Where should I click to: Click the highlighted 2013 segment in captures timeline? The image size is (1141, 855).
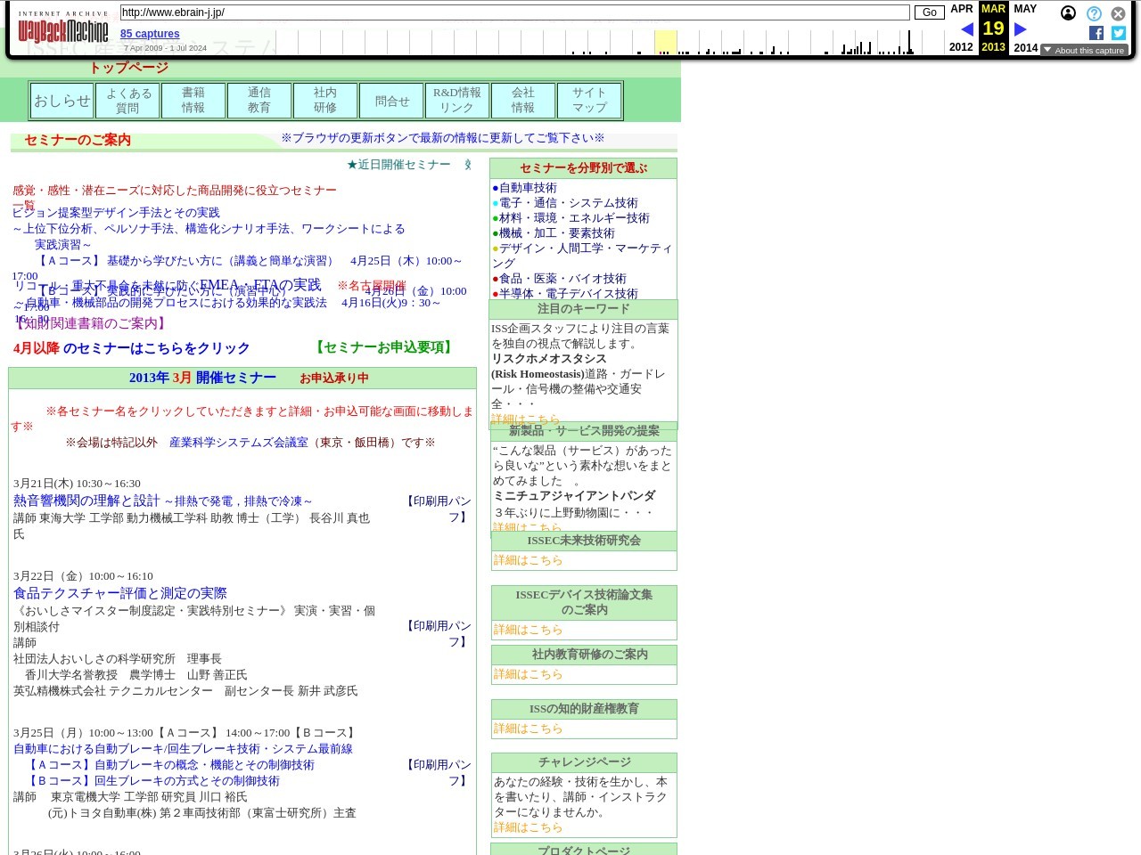(666, 43)
